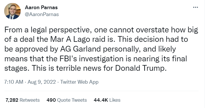Image resolution: width=205 pixels, height=108 pixels.
Task: View the 7,282 Retweets list
Action: [23, 100]
